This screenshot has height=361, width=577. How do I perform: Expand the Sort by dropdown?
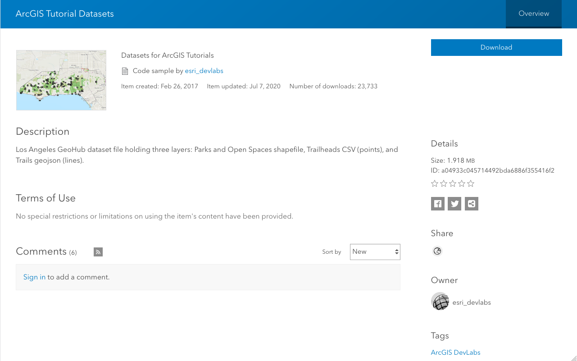[x=375, y=252]
